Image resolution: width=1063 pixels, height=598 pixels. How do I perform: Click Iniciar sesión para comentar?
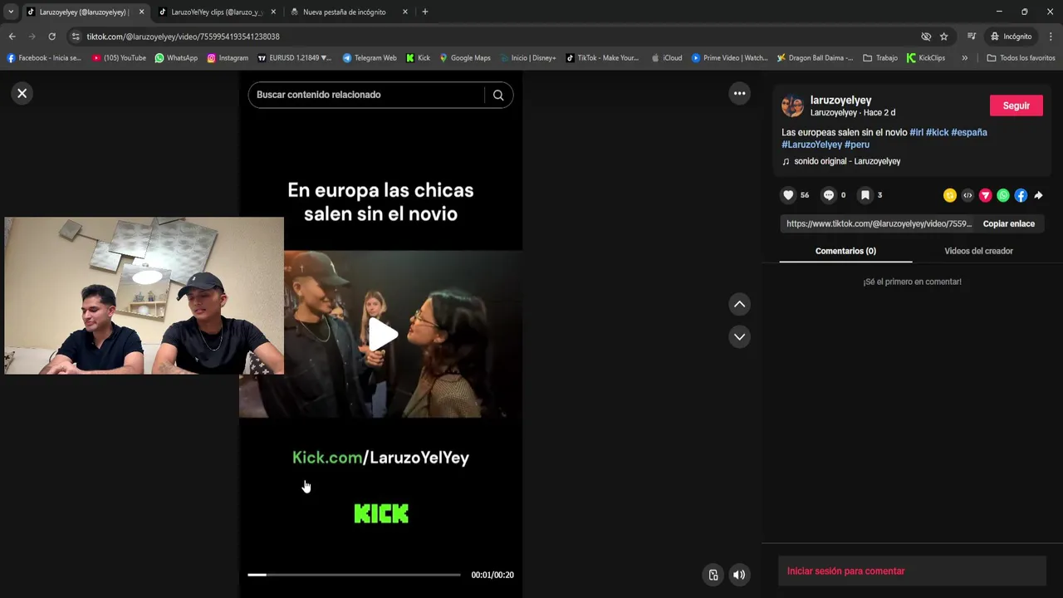pos(845,571)
